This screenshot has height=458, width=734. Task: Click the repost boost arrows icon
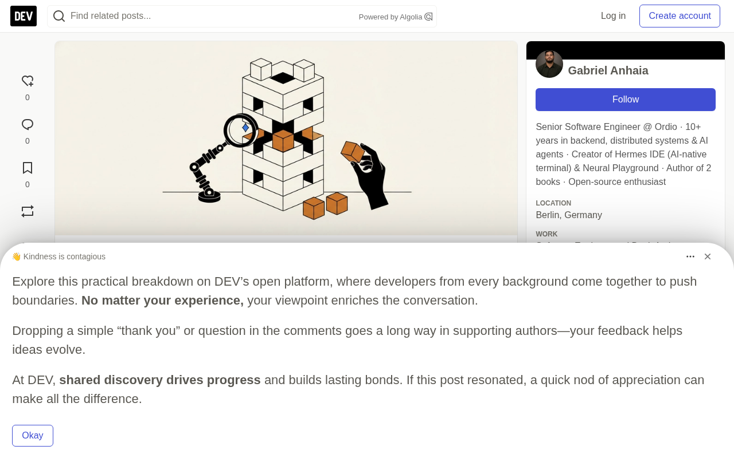28,211
